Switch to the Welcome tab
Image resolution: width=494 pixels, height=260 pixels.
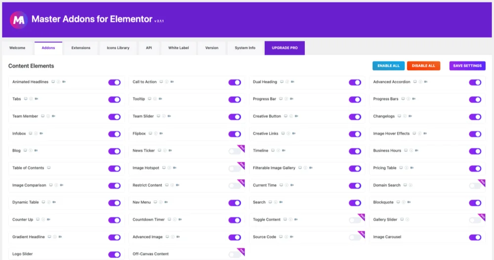pyautogui.click(x=17, y=48)
